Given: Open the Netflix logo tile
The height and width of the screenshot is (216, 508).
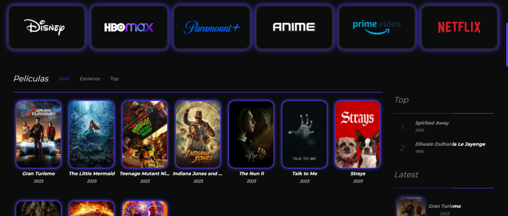Looking at the screenshot, I should pyautogui.click(x=459, y=27).
